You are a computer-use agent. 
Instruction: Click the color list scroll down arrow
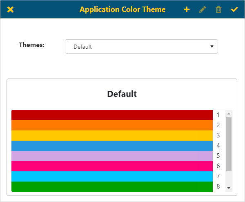tap(229, 188)
